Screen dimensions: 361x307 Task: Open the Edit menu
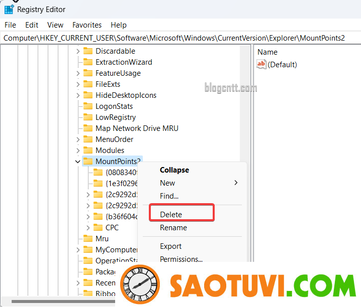pos(32,25)
